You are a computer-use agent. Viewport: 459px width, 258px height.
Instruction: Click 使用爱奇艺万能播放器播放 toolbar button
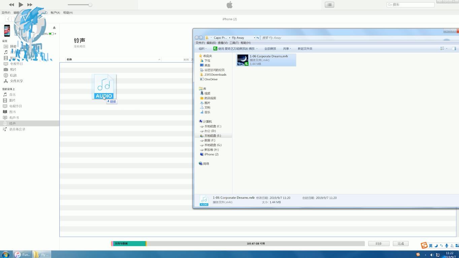tap(235, 49)
